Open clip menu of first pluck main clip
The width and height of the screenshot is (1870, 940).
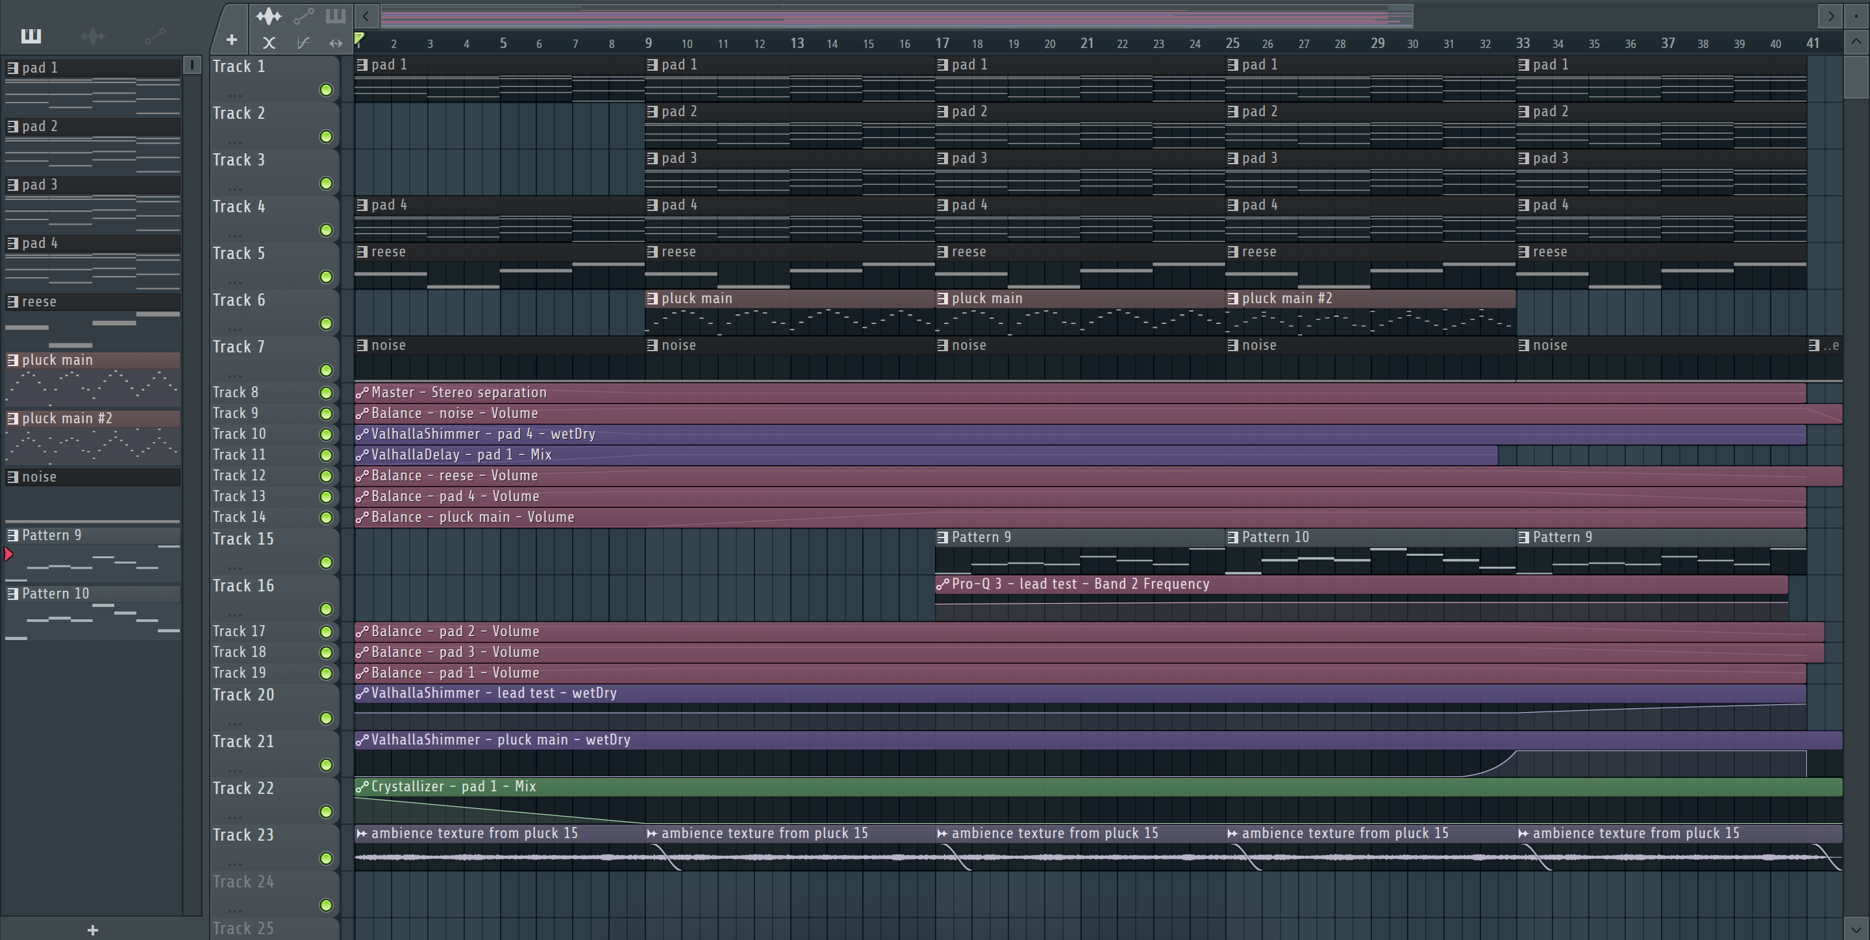pos(652,299)
